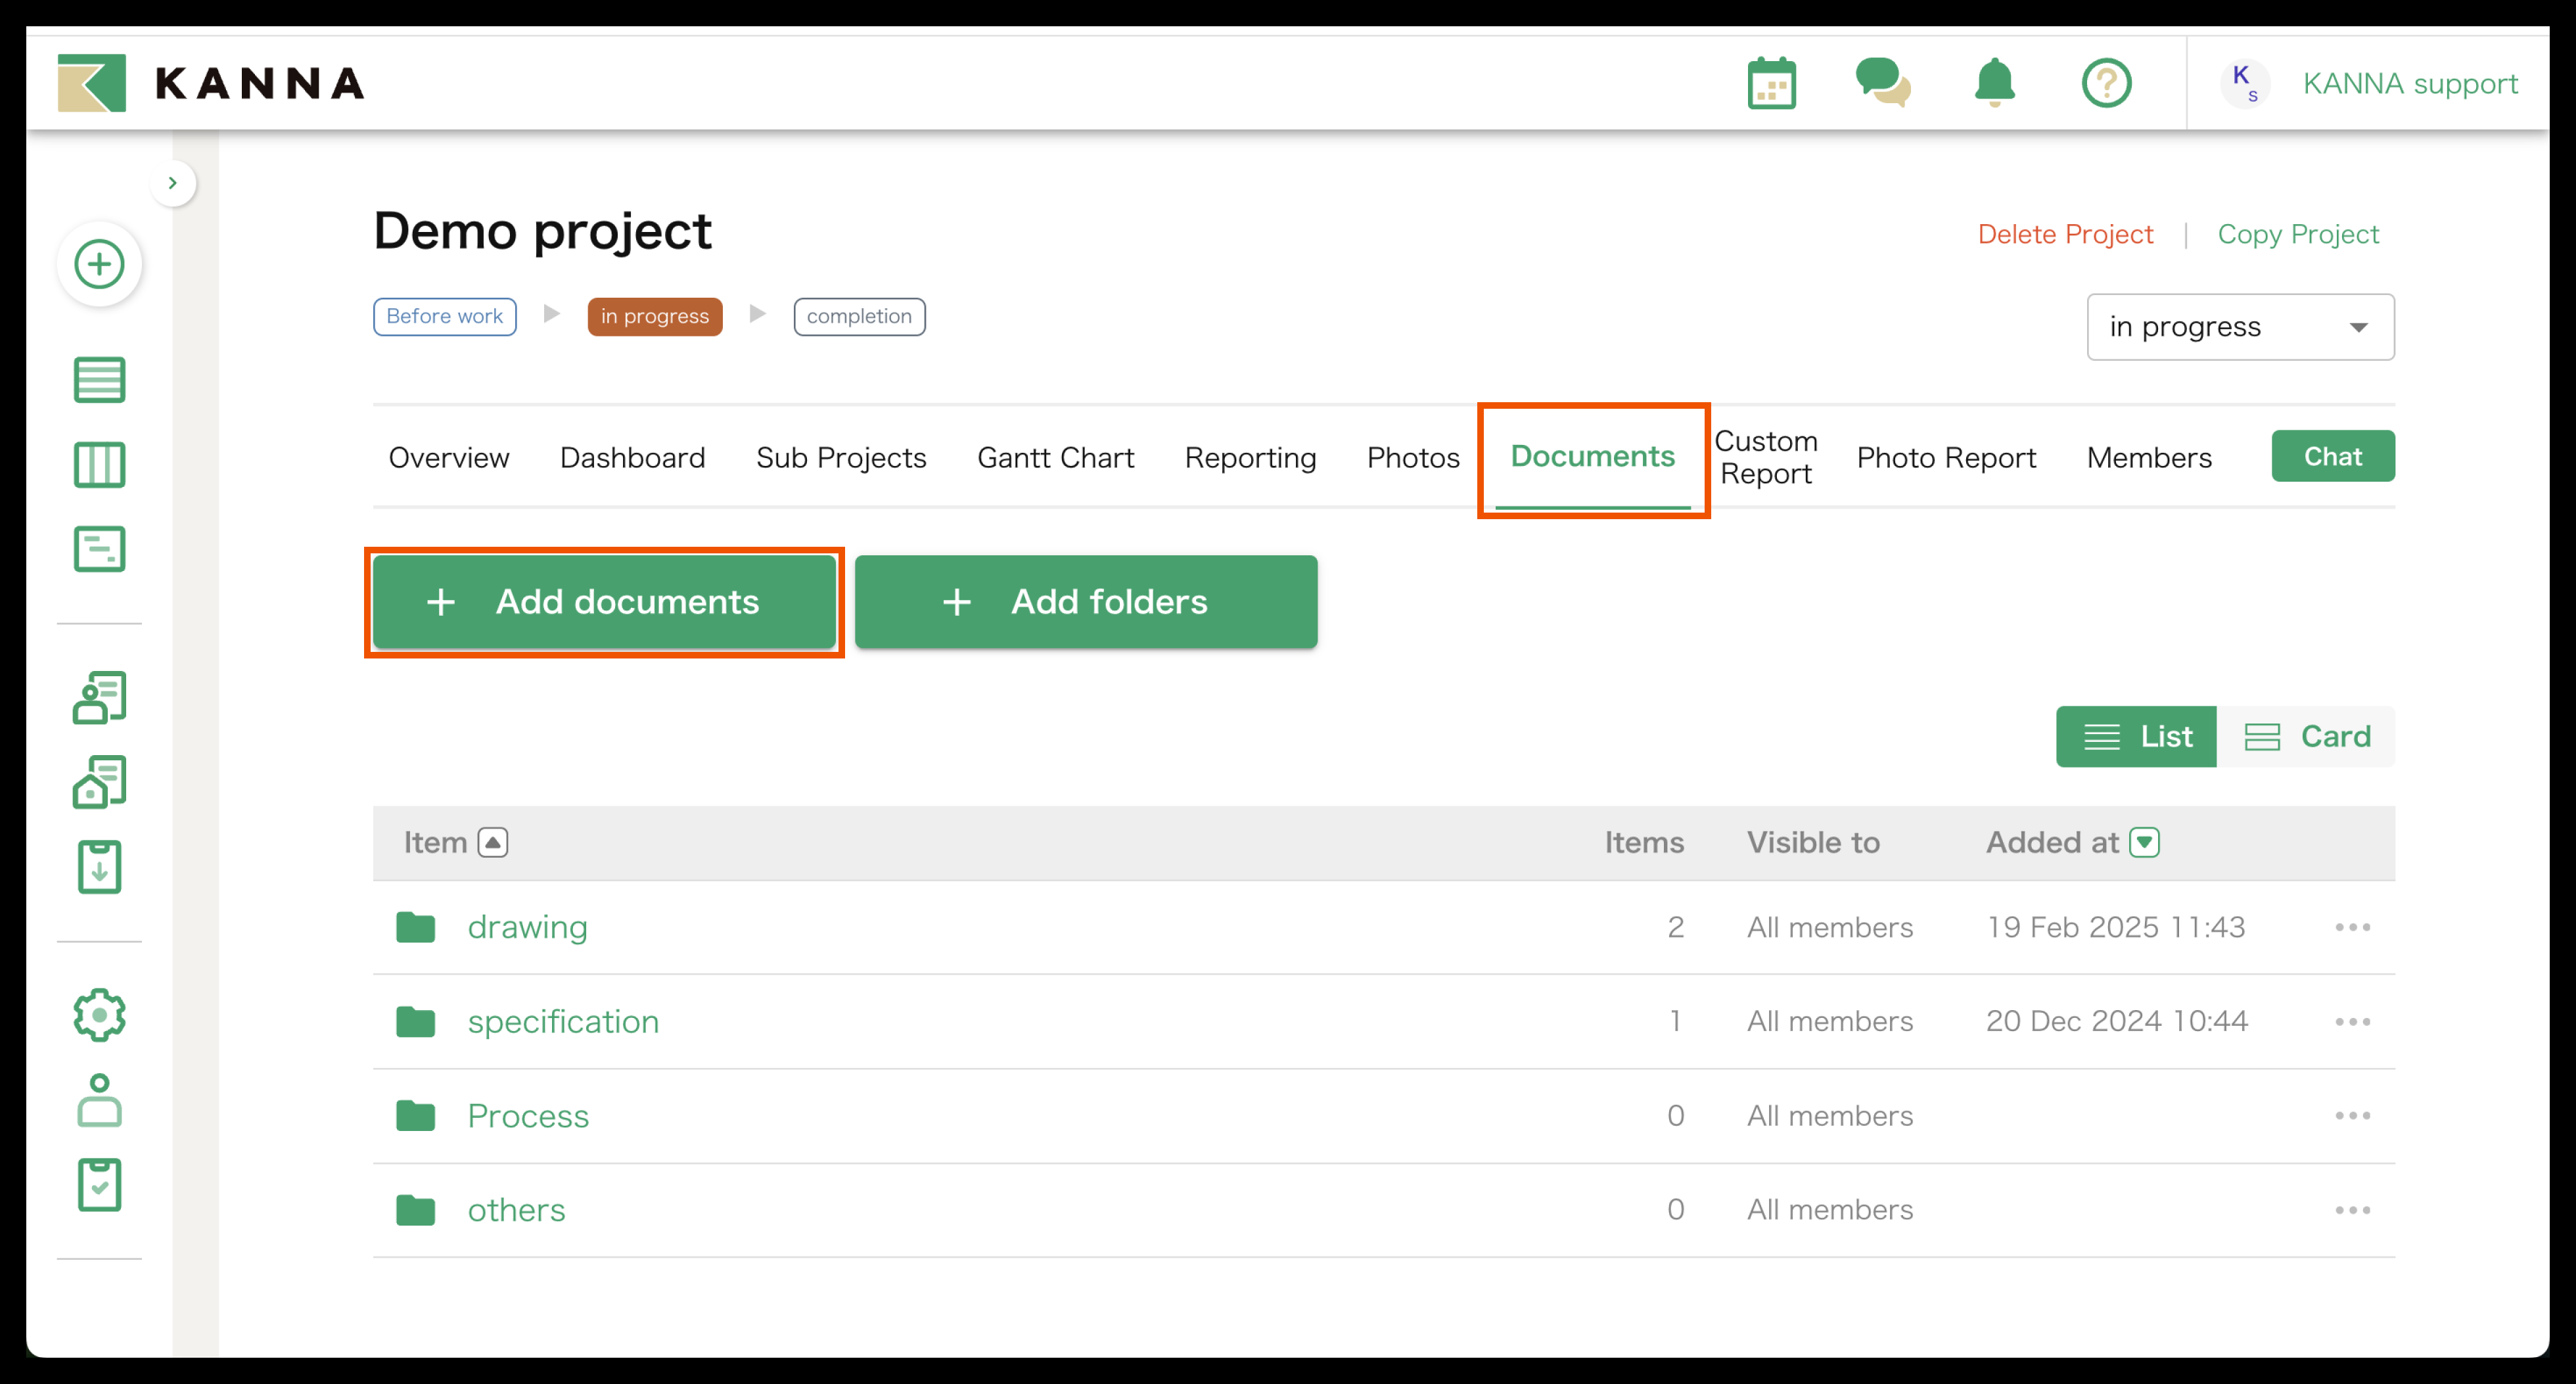The width and height of the screenshot is (2576, 1384).
Task: Switch to the Gantt Chart tab
Action: 1055,457
